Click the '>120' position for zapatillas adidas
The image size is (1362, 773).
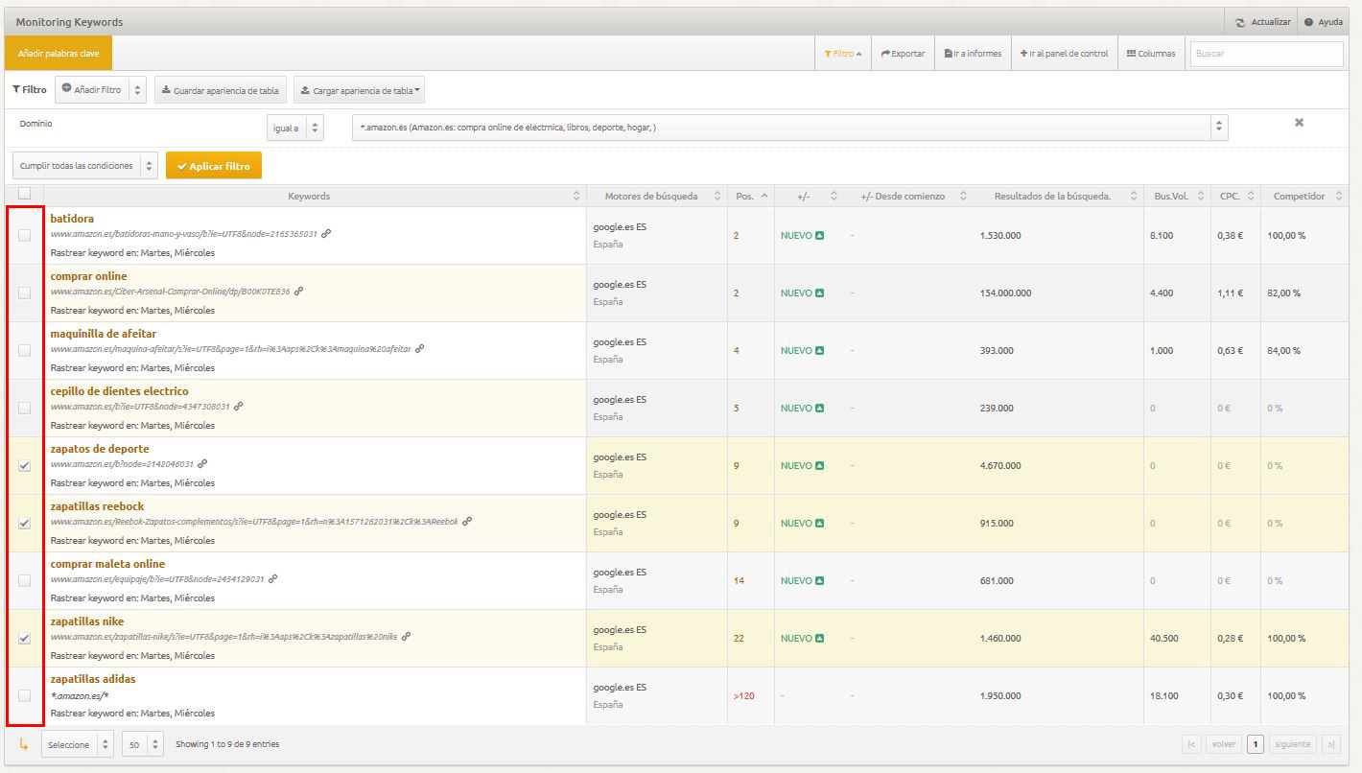(x=744, y=696)
